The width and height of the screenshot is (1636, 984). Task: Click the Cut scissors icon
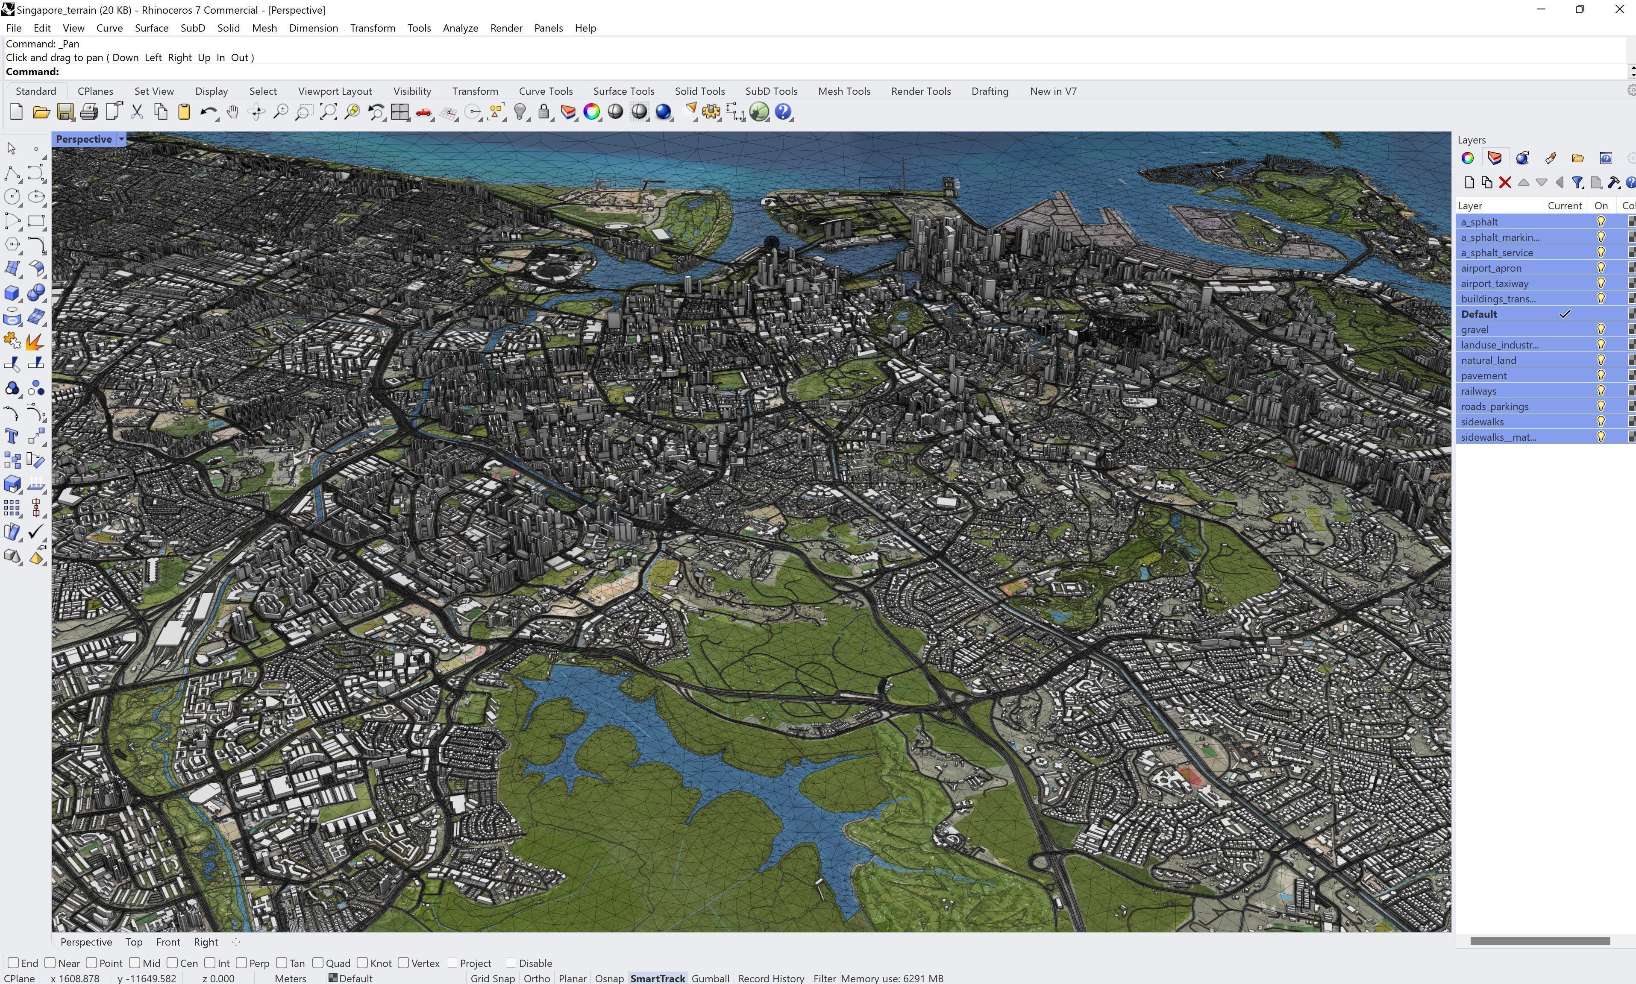click(137, 112)
